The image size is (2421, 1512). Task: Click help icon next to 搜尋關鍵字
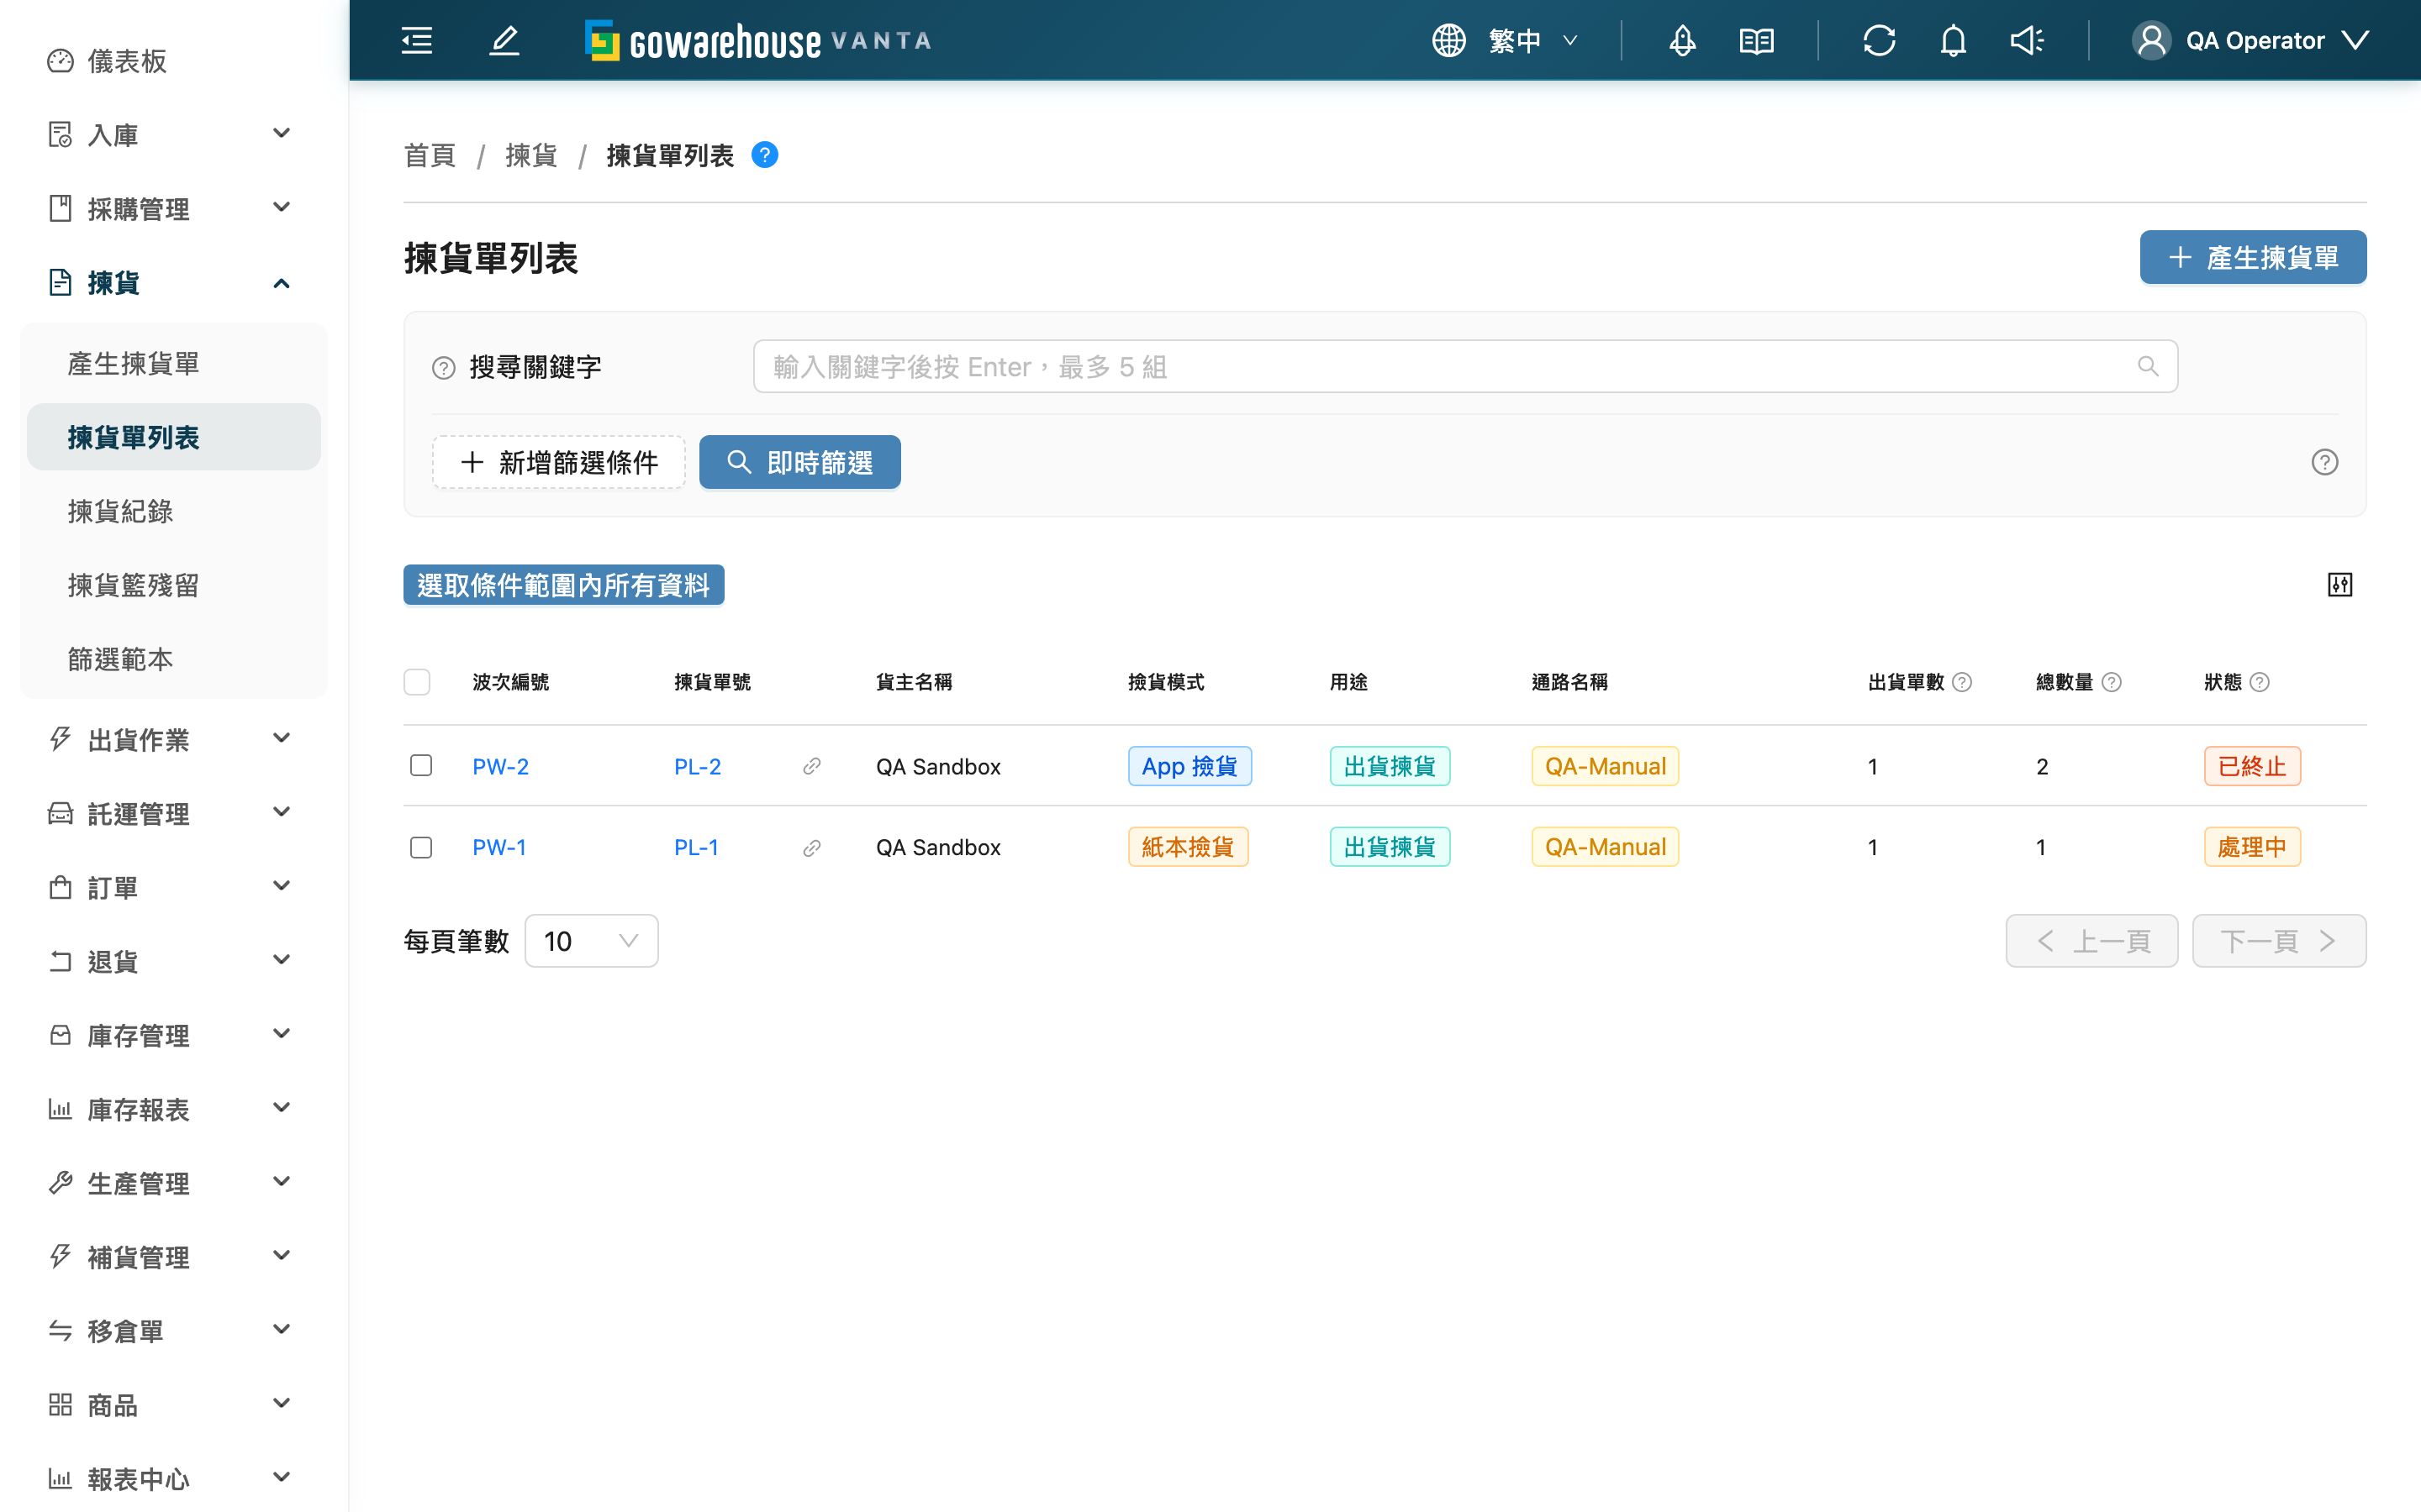point(443,368)
